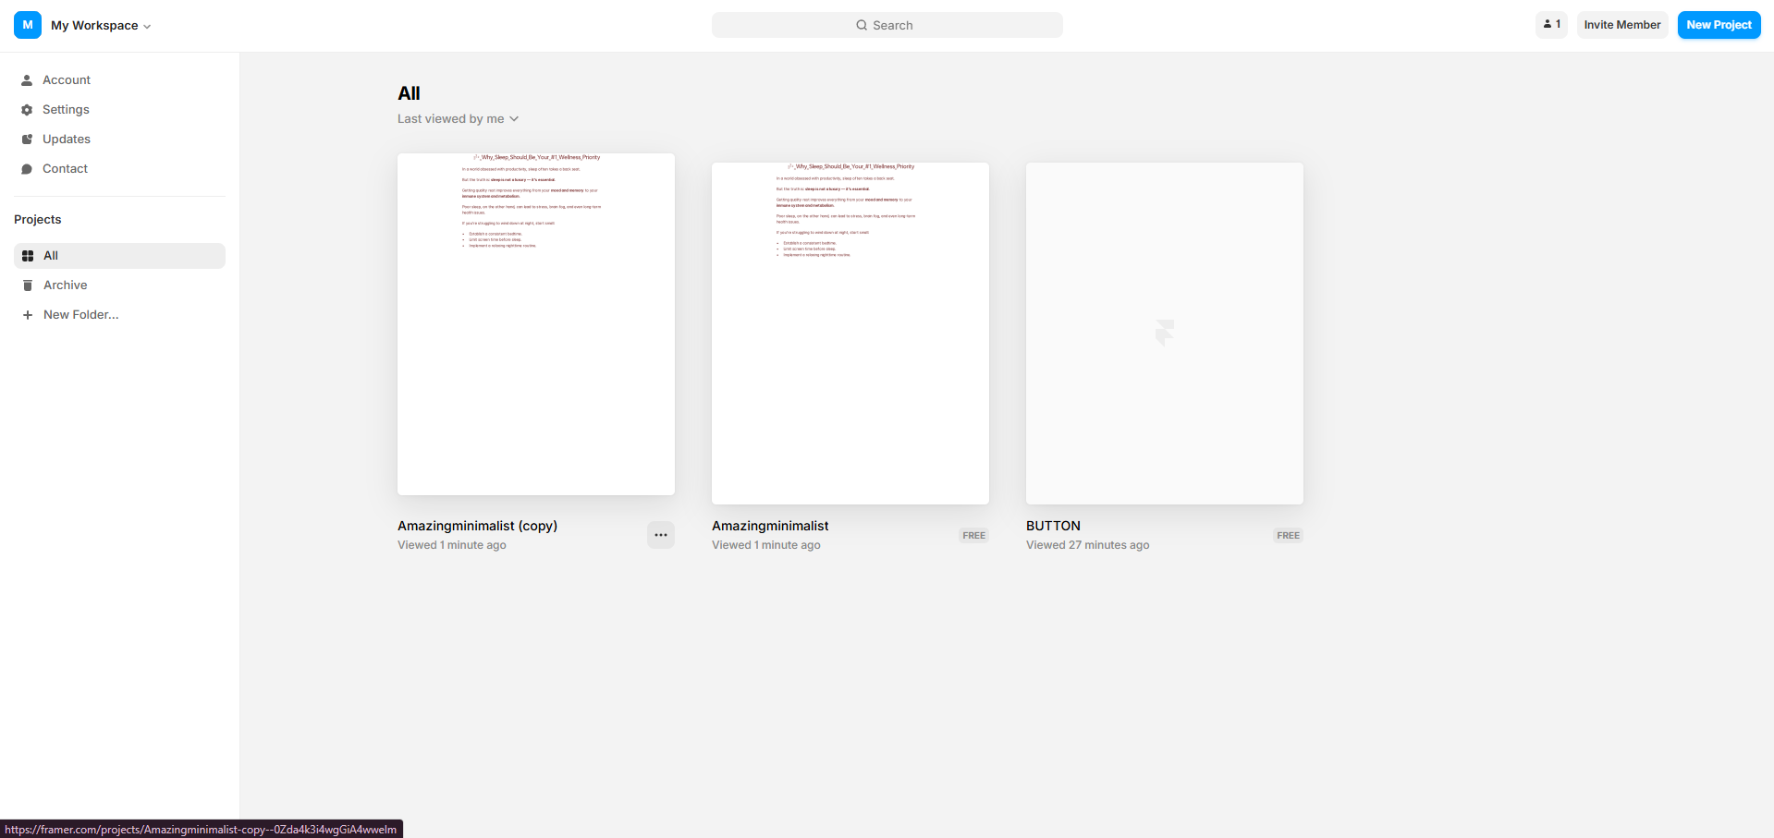This screenshot has height=838, width=1774.
Task: Click the Search field
Action: point(887,25)
